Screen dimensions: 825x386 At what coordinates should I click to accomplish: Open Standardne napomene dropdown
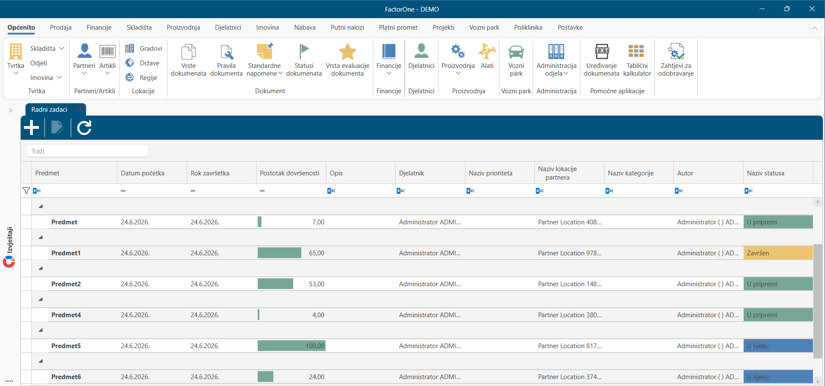click(x=264, y=60)
